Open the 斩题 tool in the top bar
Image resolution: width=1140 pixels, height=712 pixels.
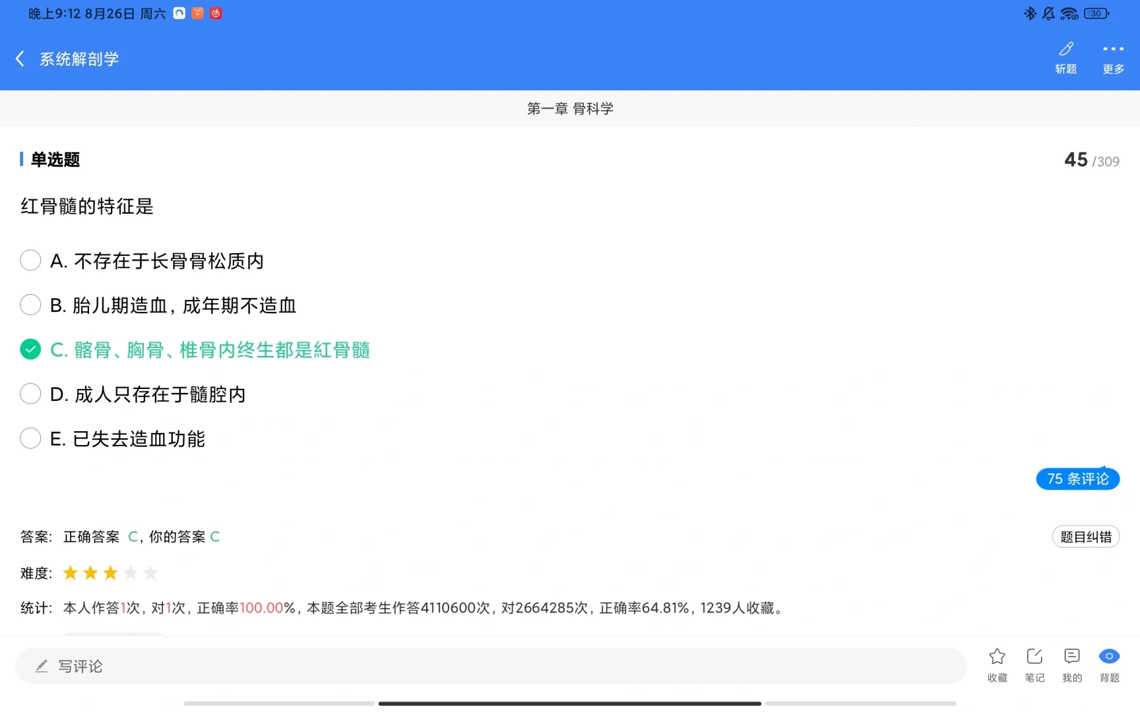[x=1065, y=57]
